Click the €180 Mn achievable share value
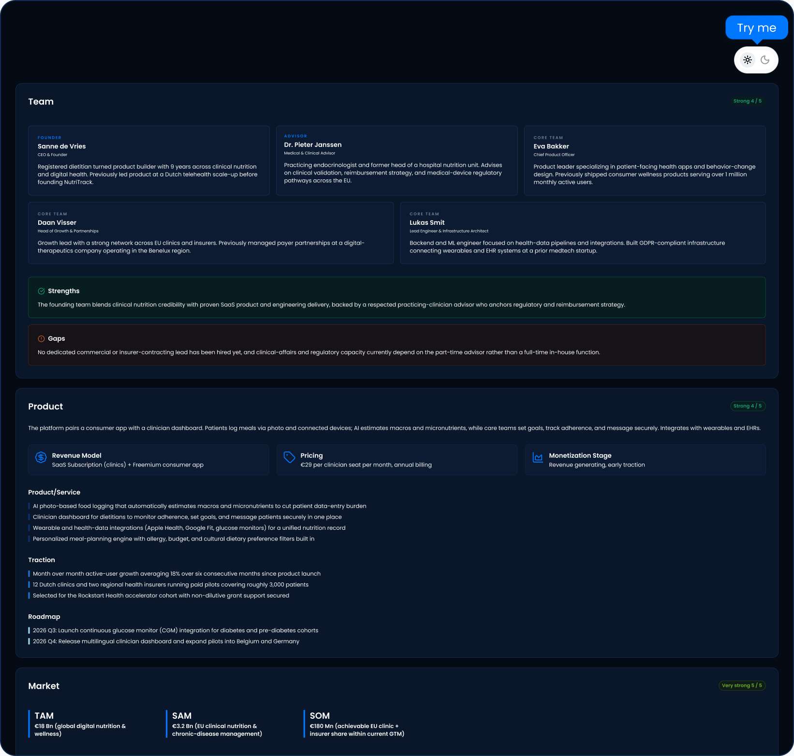 point(357,730)
